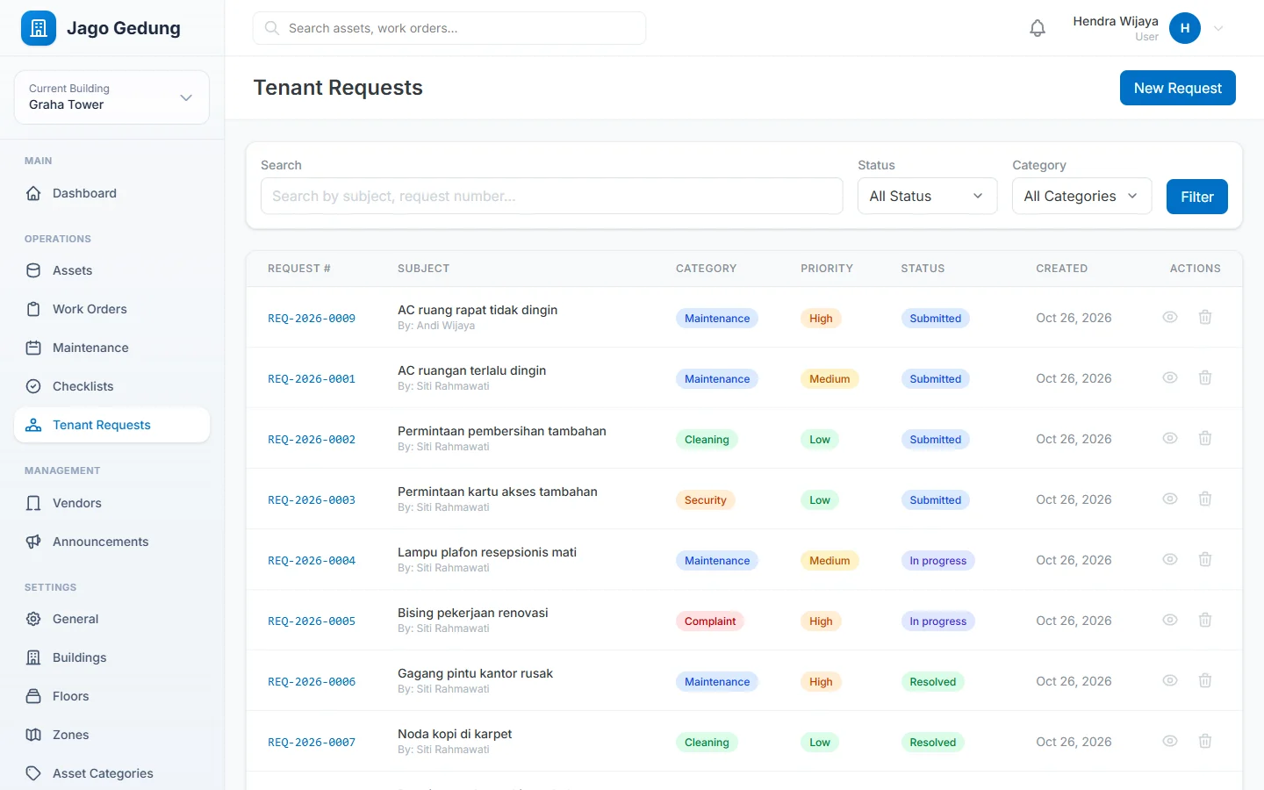View details of REQ-2026-0006 with eye icon
Viewport: 1264px width, 790px height.
[1170, 680]
